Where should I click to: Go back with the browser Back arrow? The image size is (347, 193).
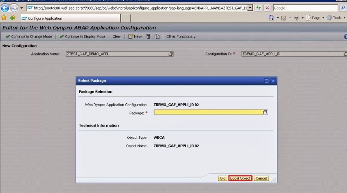tap(5, 8)
